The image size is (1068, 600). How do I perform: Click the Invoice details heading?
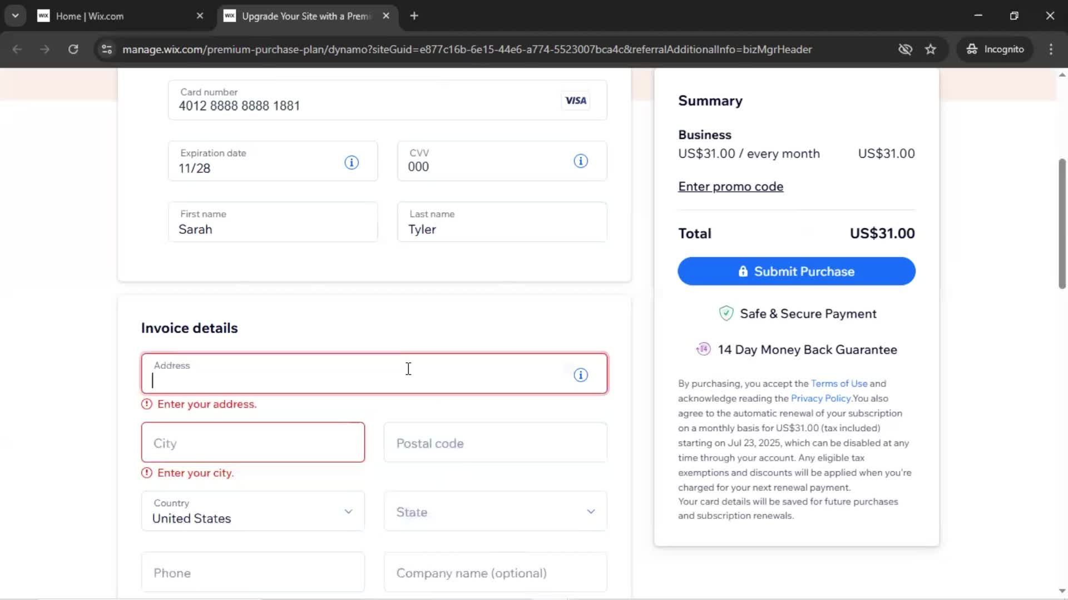pyautogui.click(x=189, y=328)
